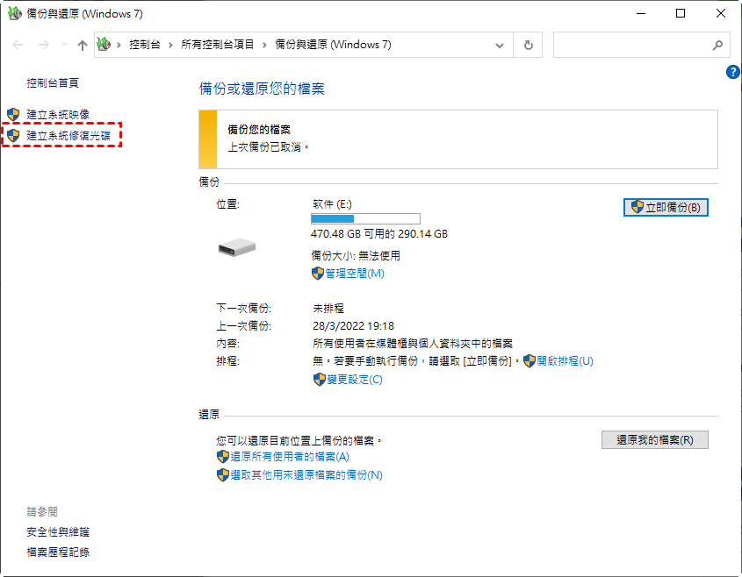Select 所有控制台項目 breadcrumb
742x577 pixels.
pos(217,45)
